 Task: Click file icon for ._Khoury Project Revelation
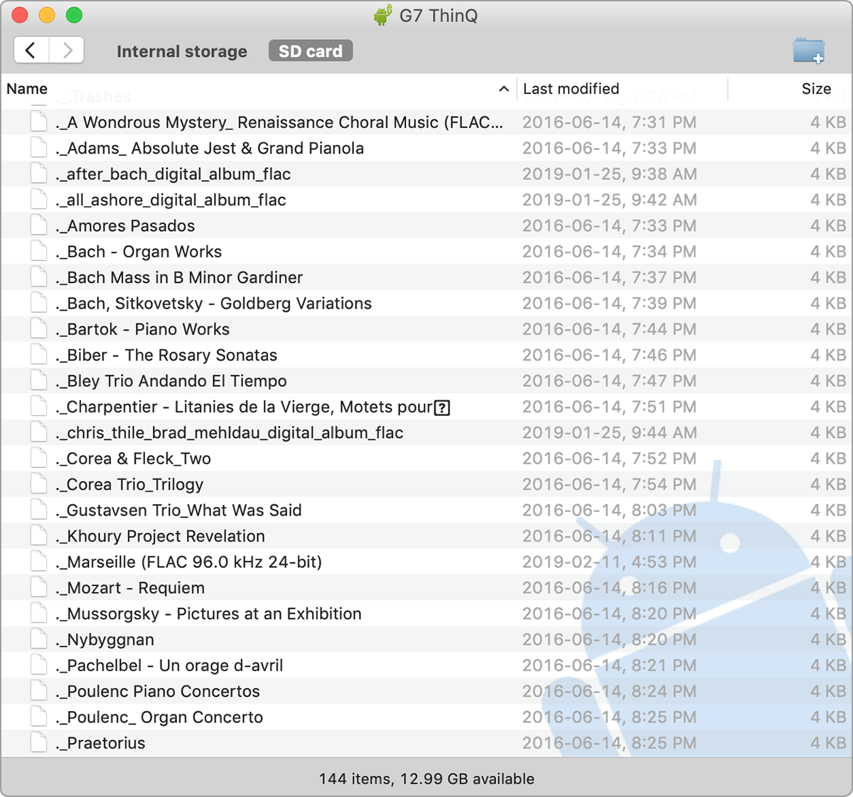(39, 536)
